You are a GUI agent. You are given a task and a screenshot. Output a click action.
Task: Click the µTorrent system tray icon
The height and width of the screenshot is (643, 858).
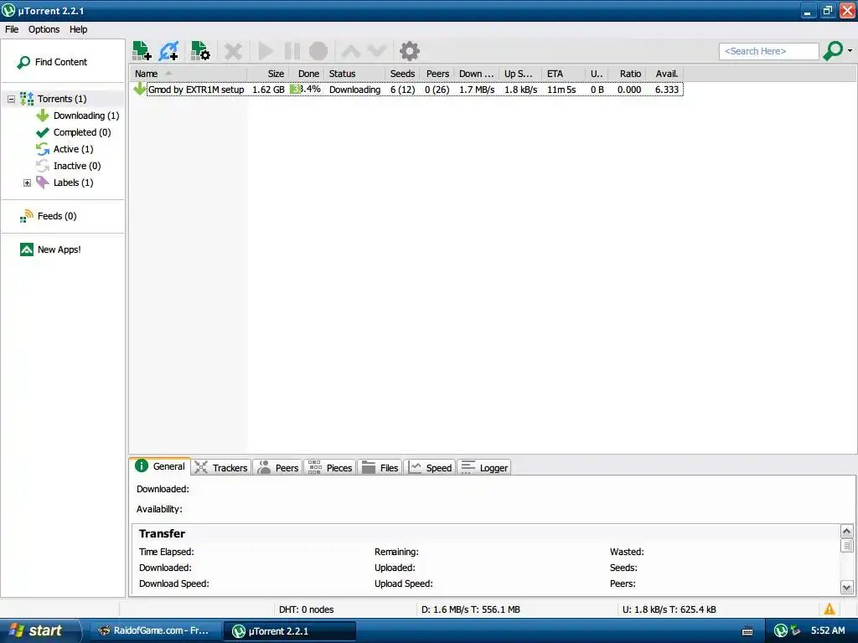pyautogui.click(x=781, y=631)
